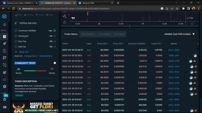Open the Missed Shib Get Floki ad banner
Viewport: 202px width, 113px height.
pyautogui.click(x=35, y=107)
